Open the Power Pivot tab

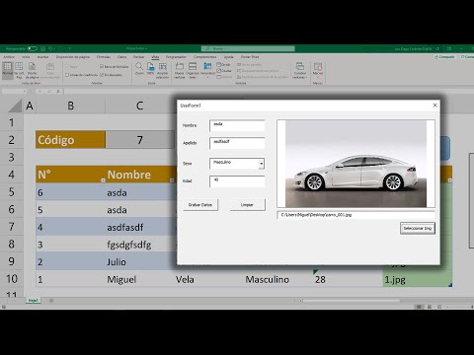250,57
